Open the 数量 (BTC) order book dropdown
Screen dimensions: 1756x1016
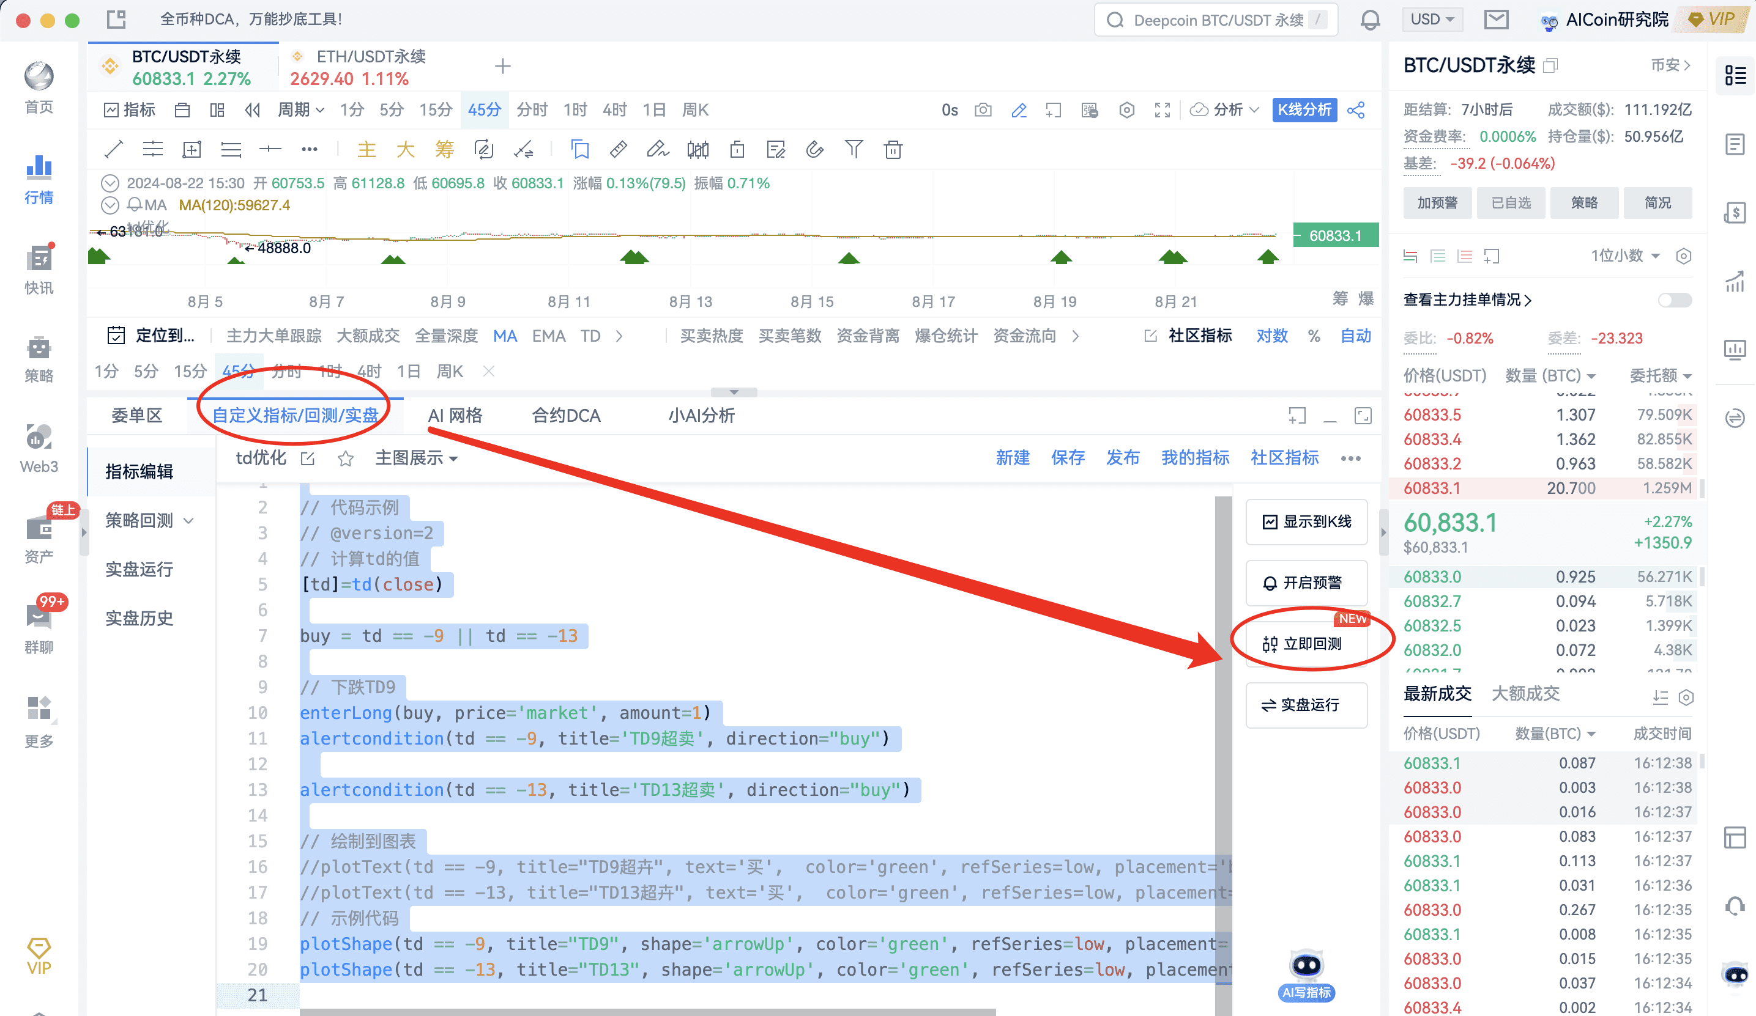pyautogui.click(x=1550, y=375)
